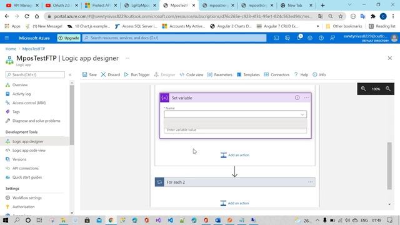
Task: Open Quick start guides
Action: (27, 177)
